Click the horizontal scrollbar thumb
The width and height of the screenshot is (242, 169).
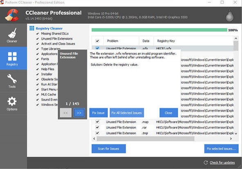point(146,139)
